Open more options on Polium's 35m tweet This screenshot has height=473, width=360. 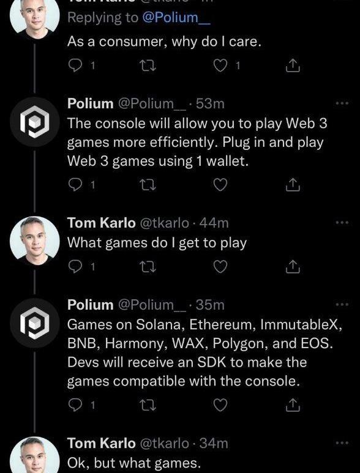[342, 305]
